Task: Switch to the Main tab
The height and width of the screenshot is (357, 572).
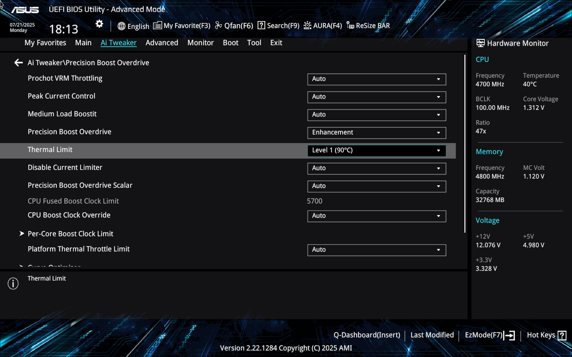Action: 83,43
